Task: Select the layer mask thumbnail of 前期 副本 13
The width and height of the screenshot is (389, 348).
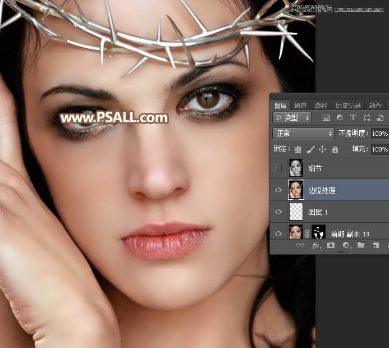Action: pyautogui.click(x=319, y=233)
